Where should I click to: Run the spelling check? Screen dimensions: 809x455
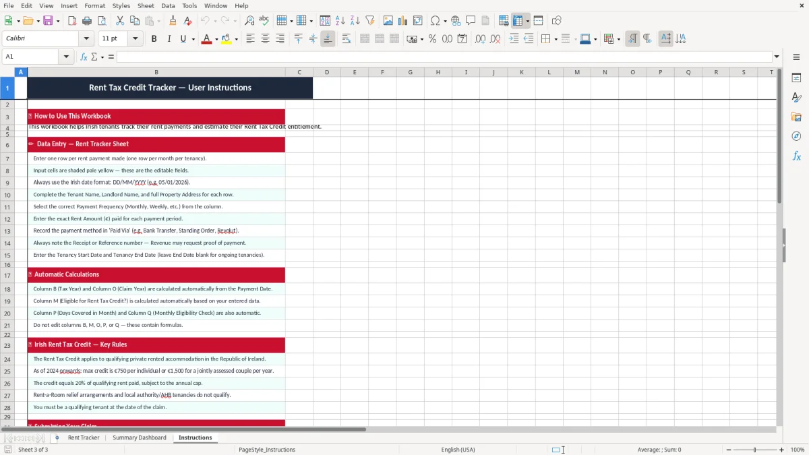click(x=264, y=20)
